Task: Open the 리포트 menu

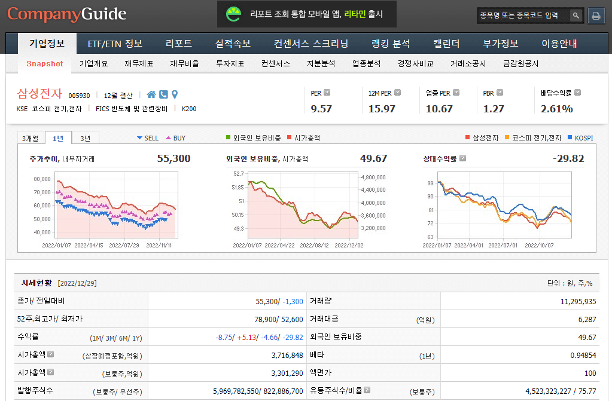Action: (179, 43)
